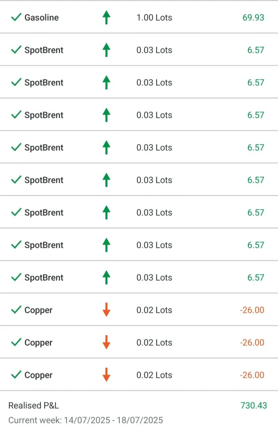Click the Realised P&L label
The image size is (278, 433).
pyautogui.click(x=33, y=406)
